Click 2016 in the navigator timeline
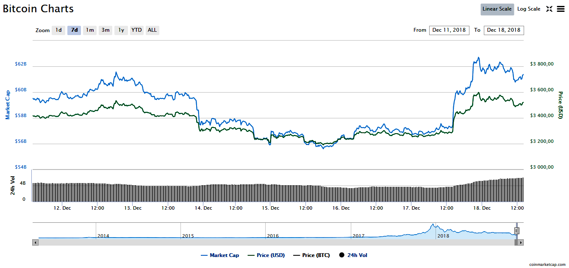 (x=273, y=236)
